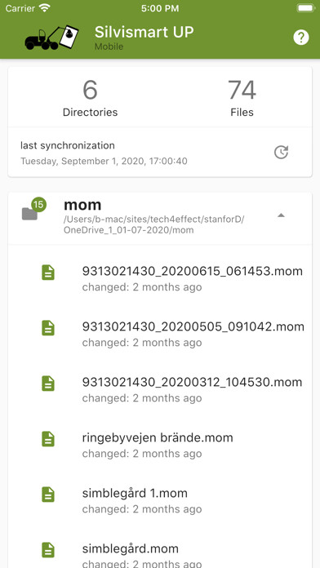Click file icon next to 9313021430_20200312_104530.mom
The height and width of the screenshot is (568, 320).
click(x=48, y=384)
